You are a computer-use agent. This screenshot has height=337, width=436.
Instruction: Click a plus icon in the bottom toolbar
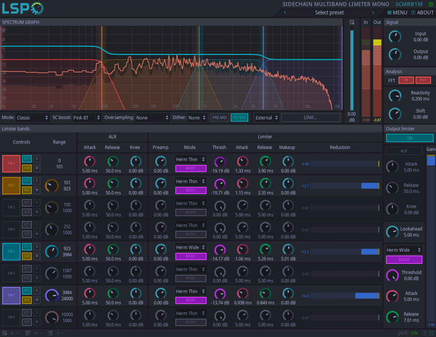coord(12,333)
